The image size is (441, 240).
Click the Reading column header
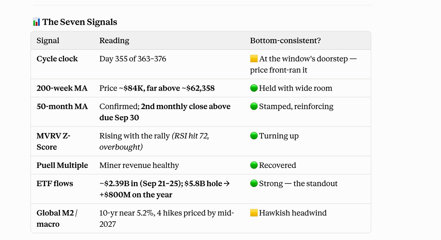(114, 41)
